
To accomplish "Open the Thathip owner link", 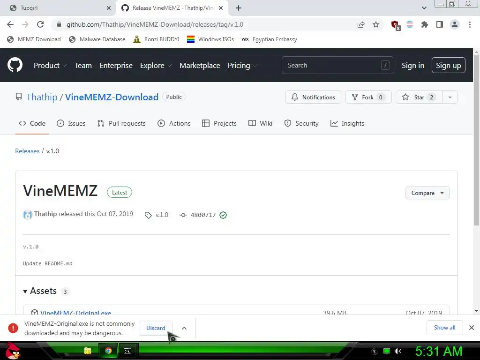I will click(42, 97).
